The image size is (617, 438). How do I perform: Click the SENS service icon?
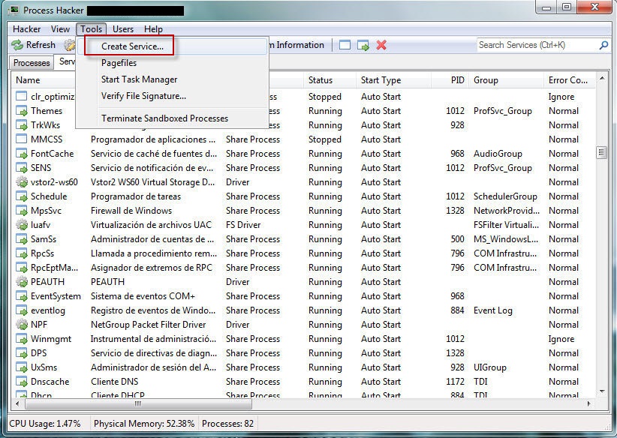pos(21,168)
